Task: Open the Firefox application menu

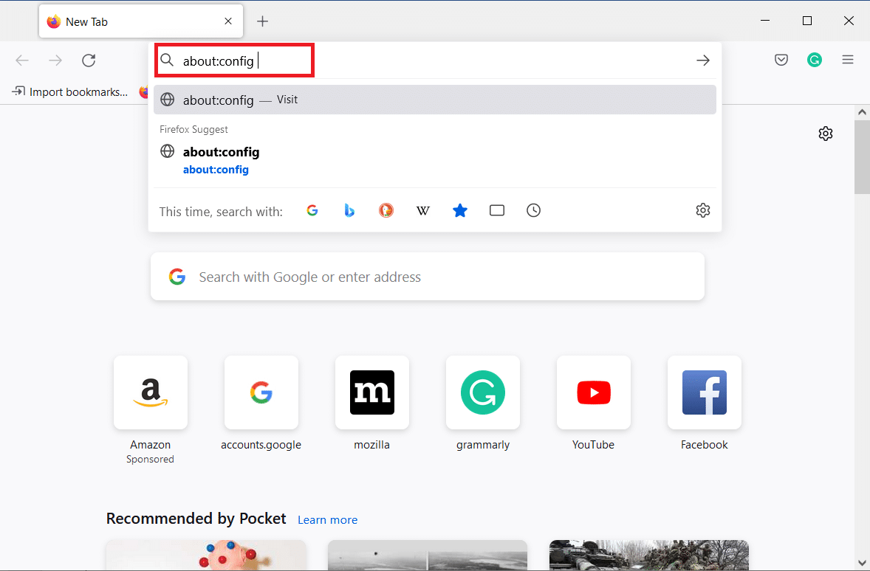Action: point(848,60)
